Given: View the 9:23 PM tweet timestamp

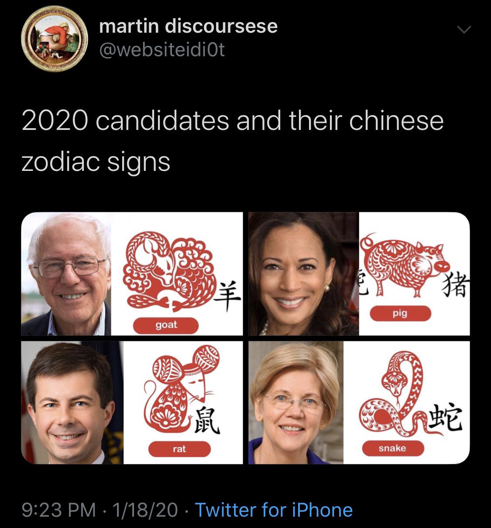Looking at the screenshot, I should pyautogui.click(x=58, y=510).
